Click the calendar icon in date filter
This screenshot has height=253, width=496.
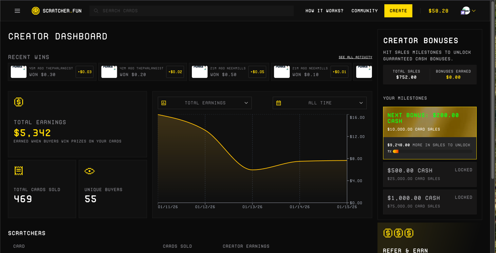(x=279, y=103)
